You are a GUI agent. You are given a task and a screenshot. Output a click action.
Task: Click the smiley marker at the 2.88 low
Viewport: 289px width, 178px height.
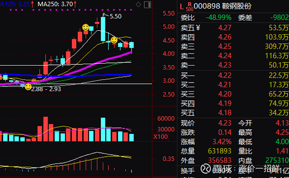click(28, 87)
